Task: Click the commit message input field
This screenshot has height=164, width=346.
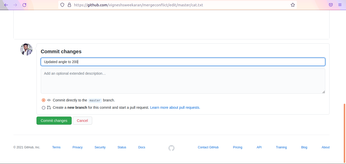Action: point(183,62)
